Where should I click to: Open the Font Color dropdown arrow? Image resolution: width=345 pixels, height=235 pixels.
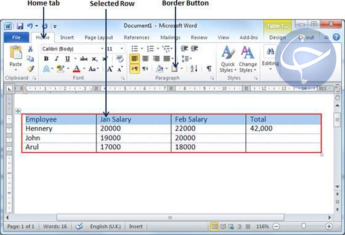(x=84, y=69)
